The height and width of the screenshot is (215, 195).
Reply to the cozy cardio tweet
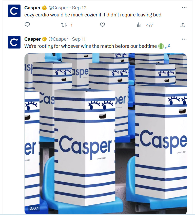(27, 25)
